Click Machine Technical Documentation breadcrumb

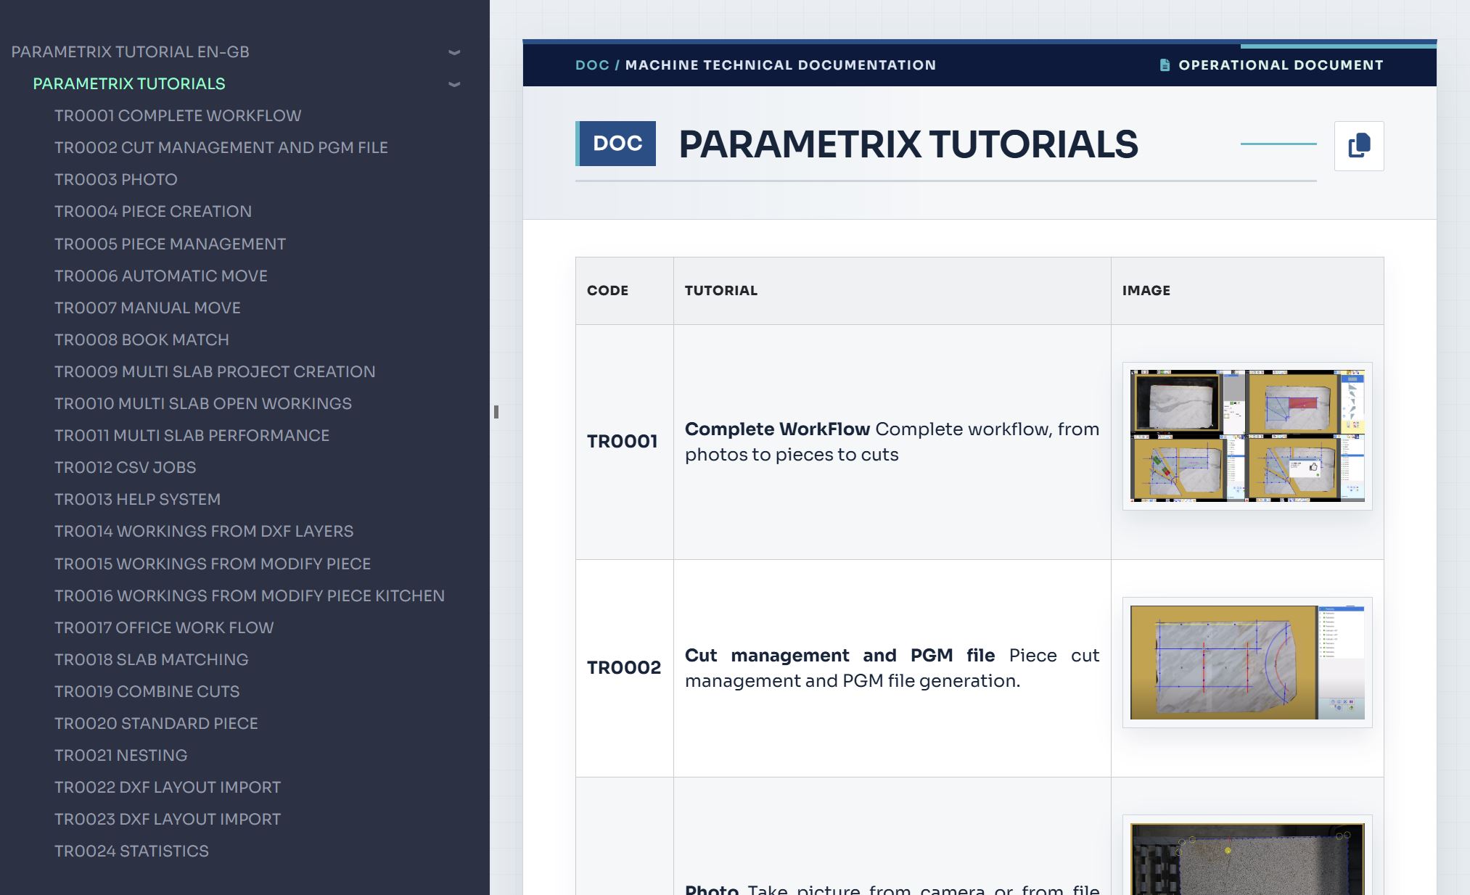tap(781, 65)
